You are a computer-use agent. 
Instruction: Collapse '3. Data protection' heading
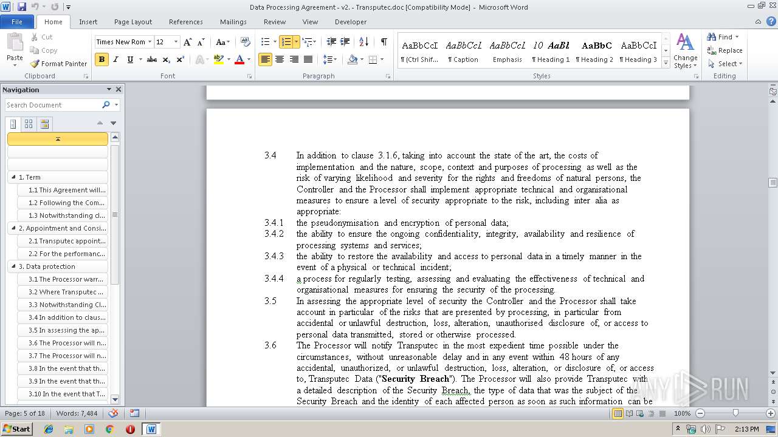[x=13, y=266]
